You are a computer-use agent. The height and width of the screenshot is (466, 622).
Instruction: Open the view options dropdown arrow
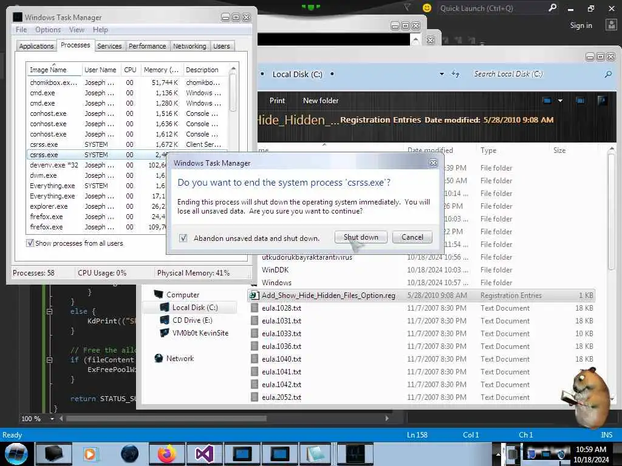(x=560, y=101)
